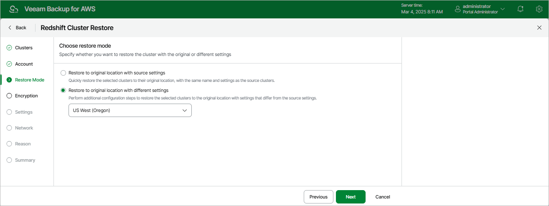
Task: Click the Restore Mode current step icon
Action: tap(9, 80)
